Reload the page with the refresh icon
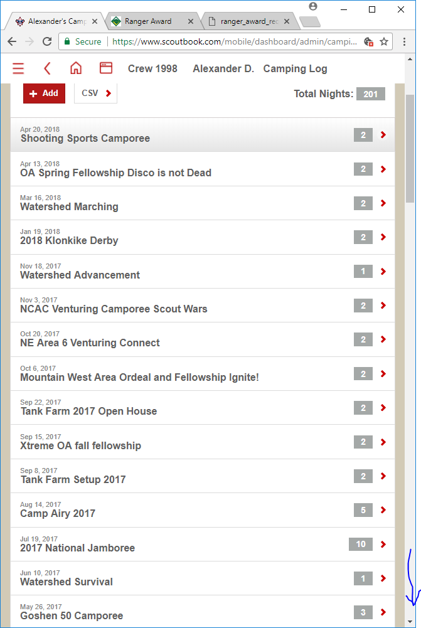This screenshot has height=628, width=421. (47, 41)
